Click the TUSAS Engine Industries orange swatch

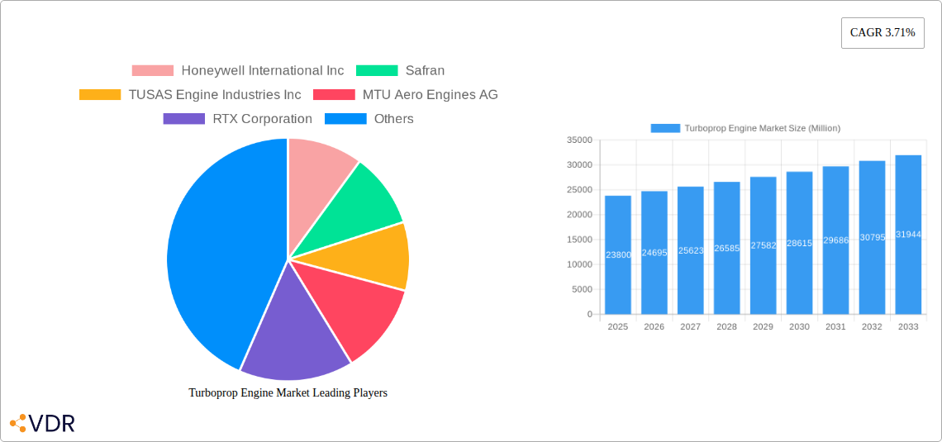coord(100,94)
